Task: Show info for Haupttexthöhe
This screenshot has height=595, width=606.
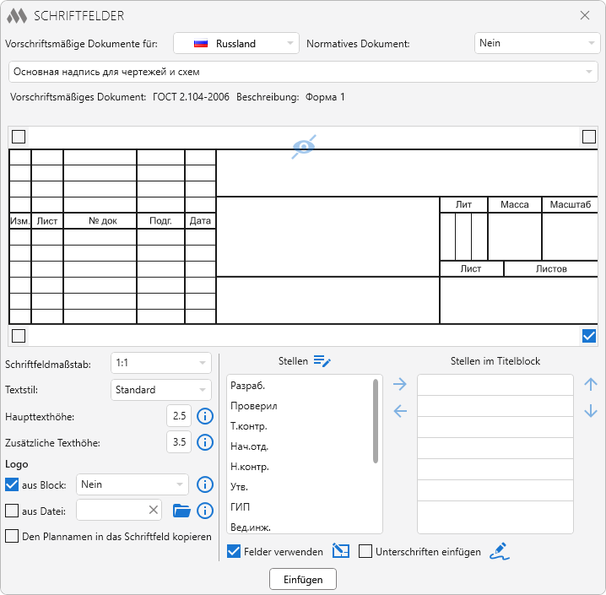Action: click(204, 416)
